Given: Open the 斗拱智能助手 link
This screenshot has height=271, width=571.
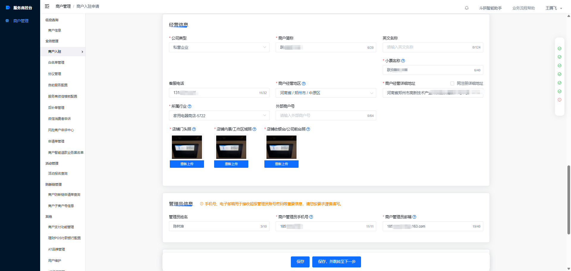Looking at the screenshot, I should click(x=490, y=8).
